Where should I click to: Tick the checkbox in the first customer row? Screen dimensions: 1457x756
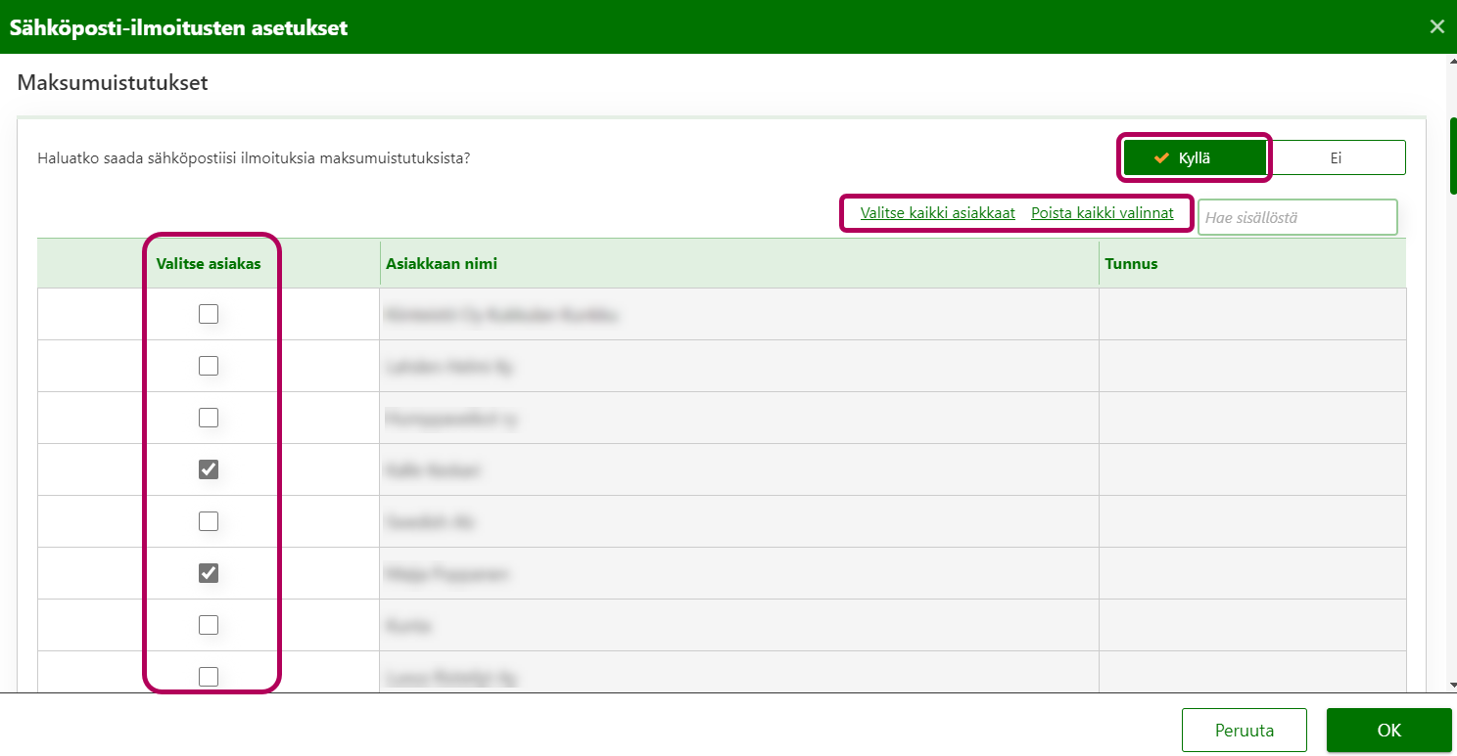pyautogui.click(x=209, y=314)
